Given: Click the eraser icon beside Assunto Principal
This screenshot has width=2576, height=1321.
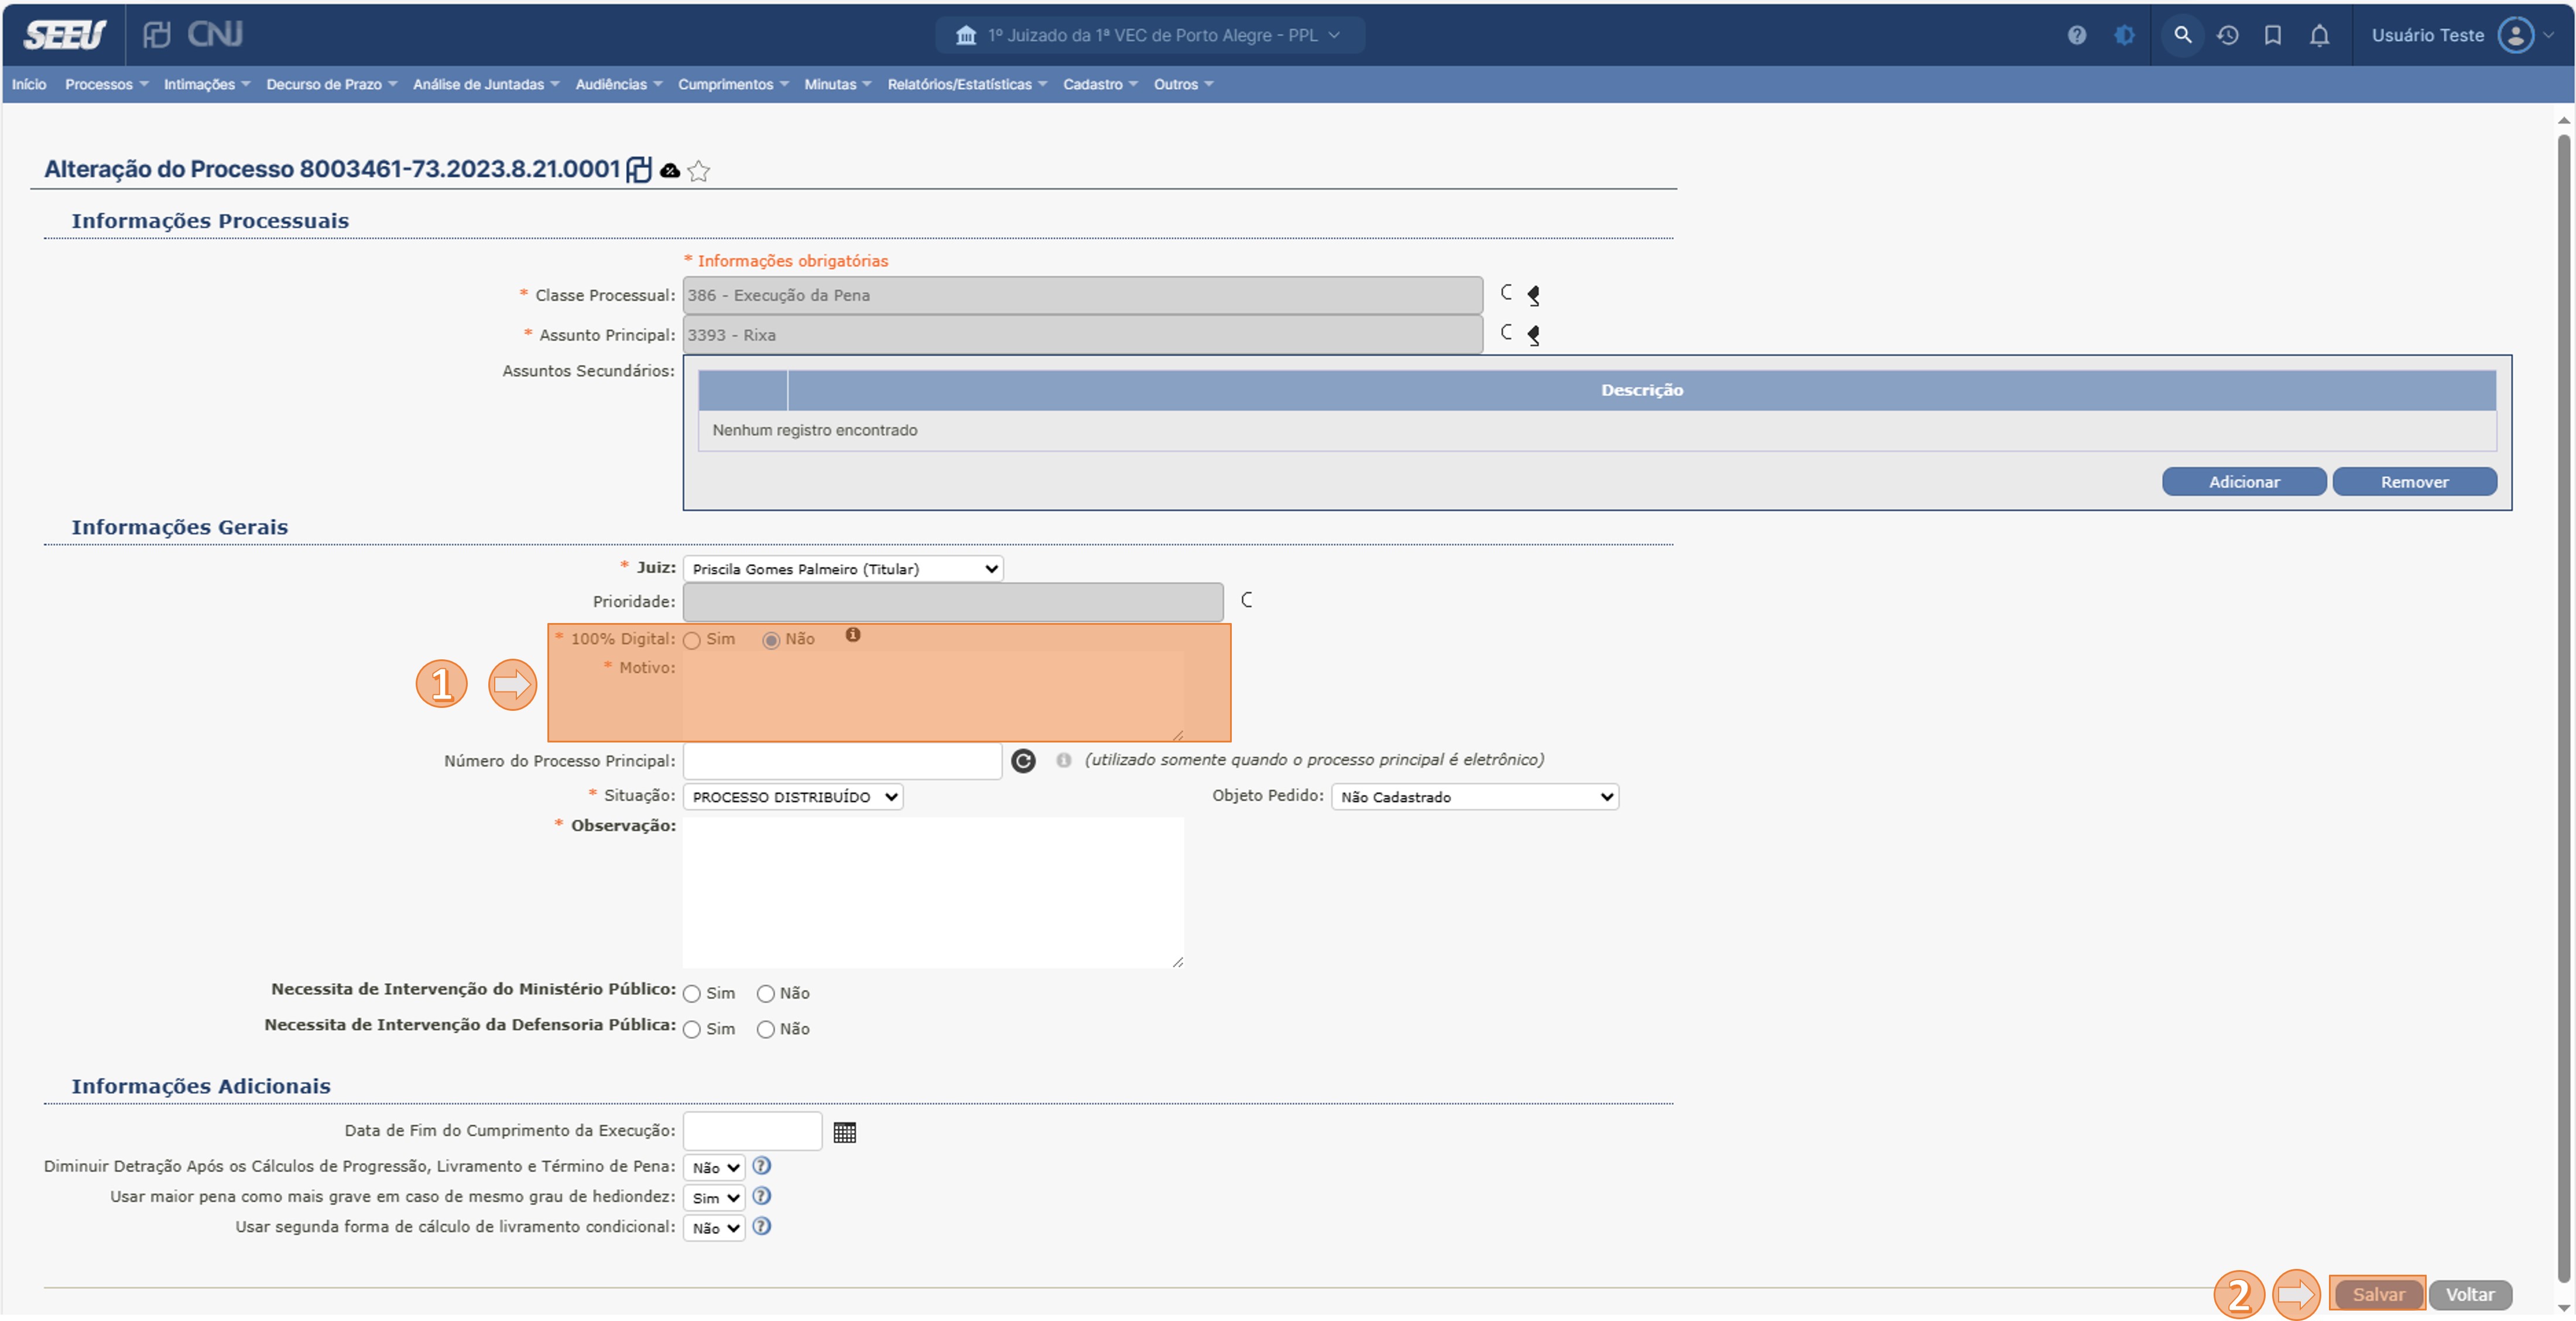Looking at the screenshot, I should [x=1533, y=335].
